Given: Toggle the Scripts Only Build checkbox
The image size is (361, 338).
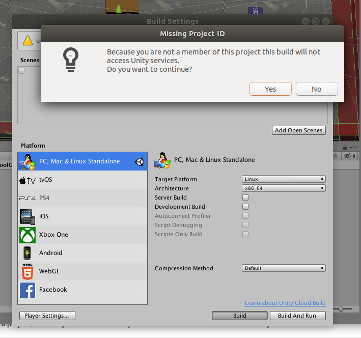Looking at the screenshot, I should [245, 234].
